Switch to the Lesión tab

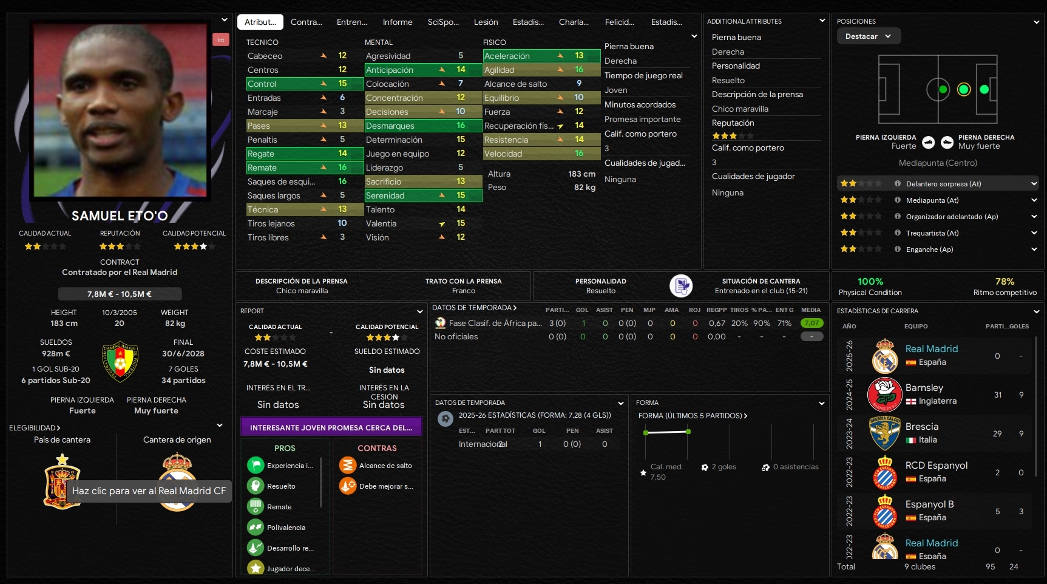click(486, 22)
